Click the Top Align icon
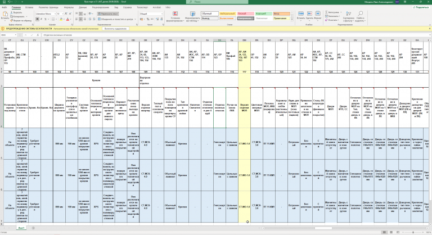 77,13
